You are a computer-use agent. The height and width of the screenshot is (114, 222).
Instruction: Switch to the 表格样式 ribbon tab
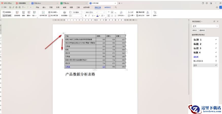coord(108,8)
